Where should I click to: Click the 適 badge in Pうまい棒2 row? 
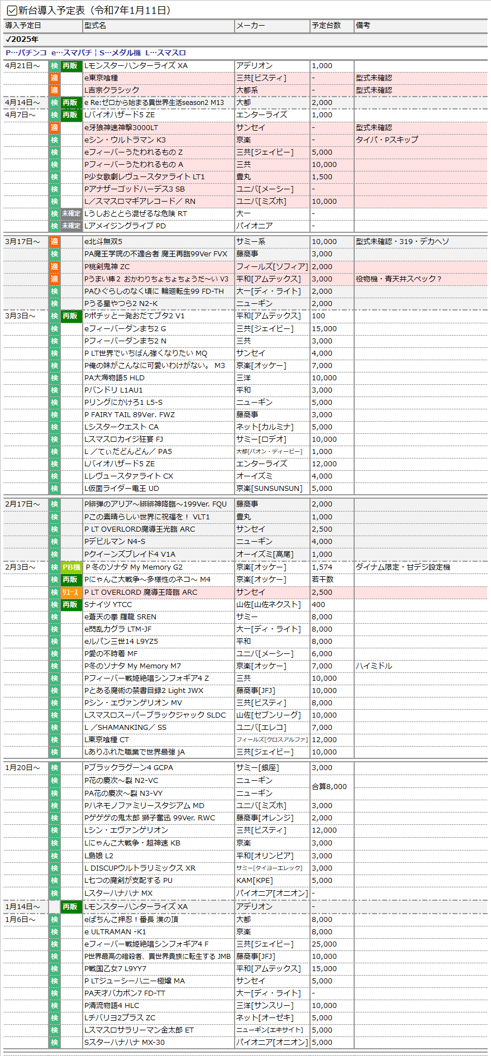[54, 279]
